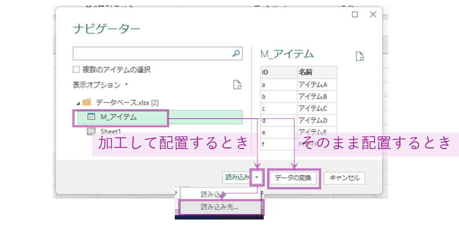The image size is (459, 236).
Task: Click the キャンセル button
Action: pyautogui.click(x=345, y=178)
